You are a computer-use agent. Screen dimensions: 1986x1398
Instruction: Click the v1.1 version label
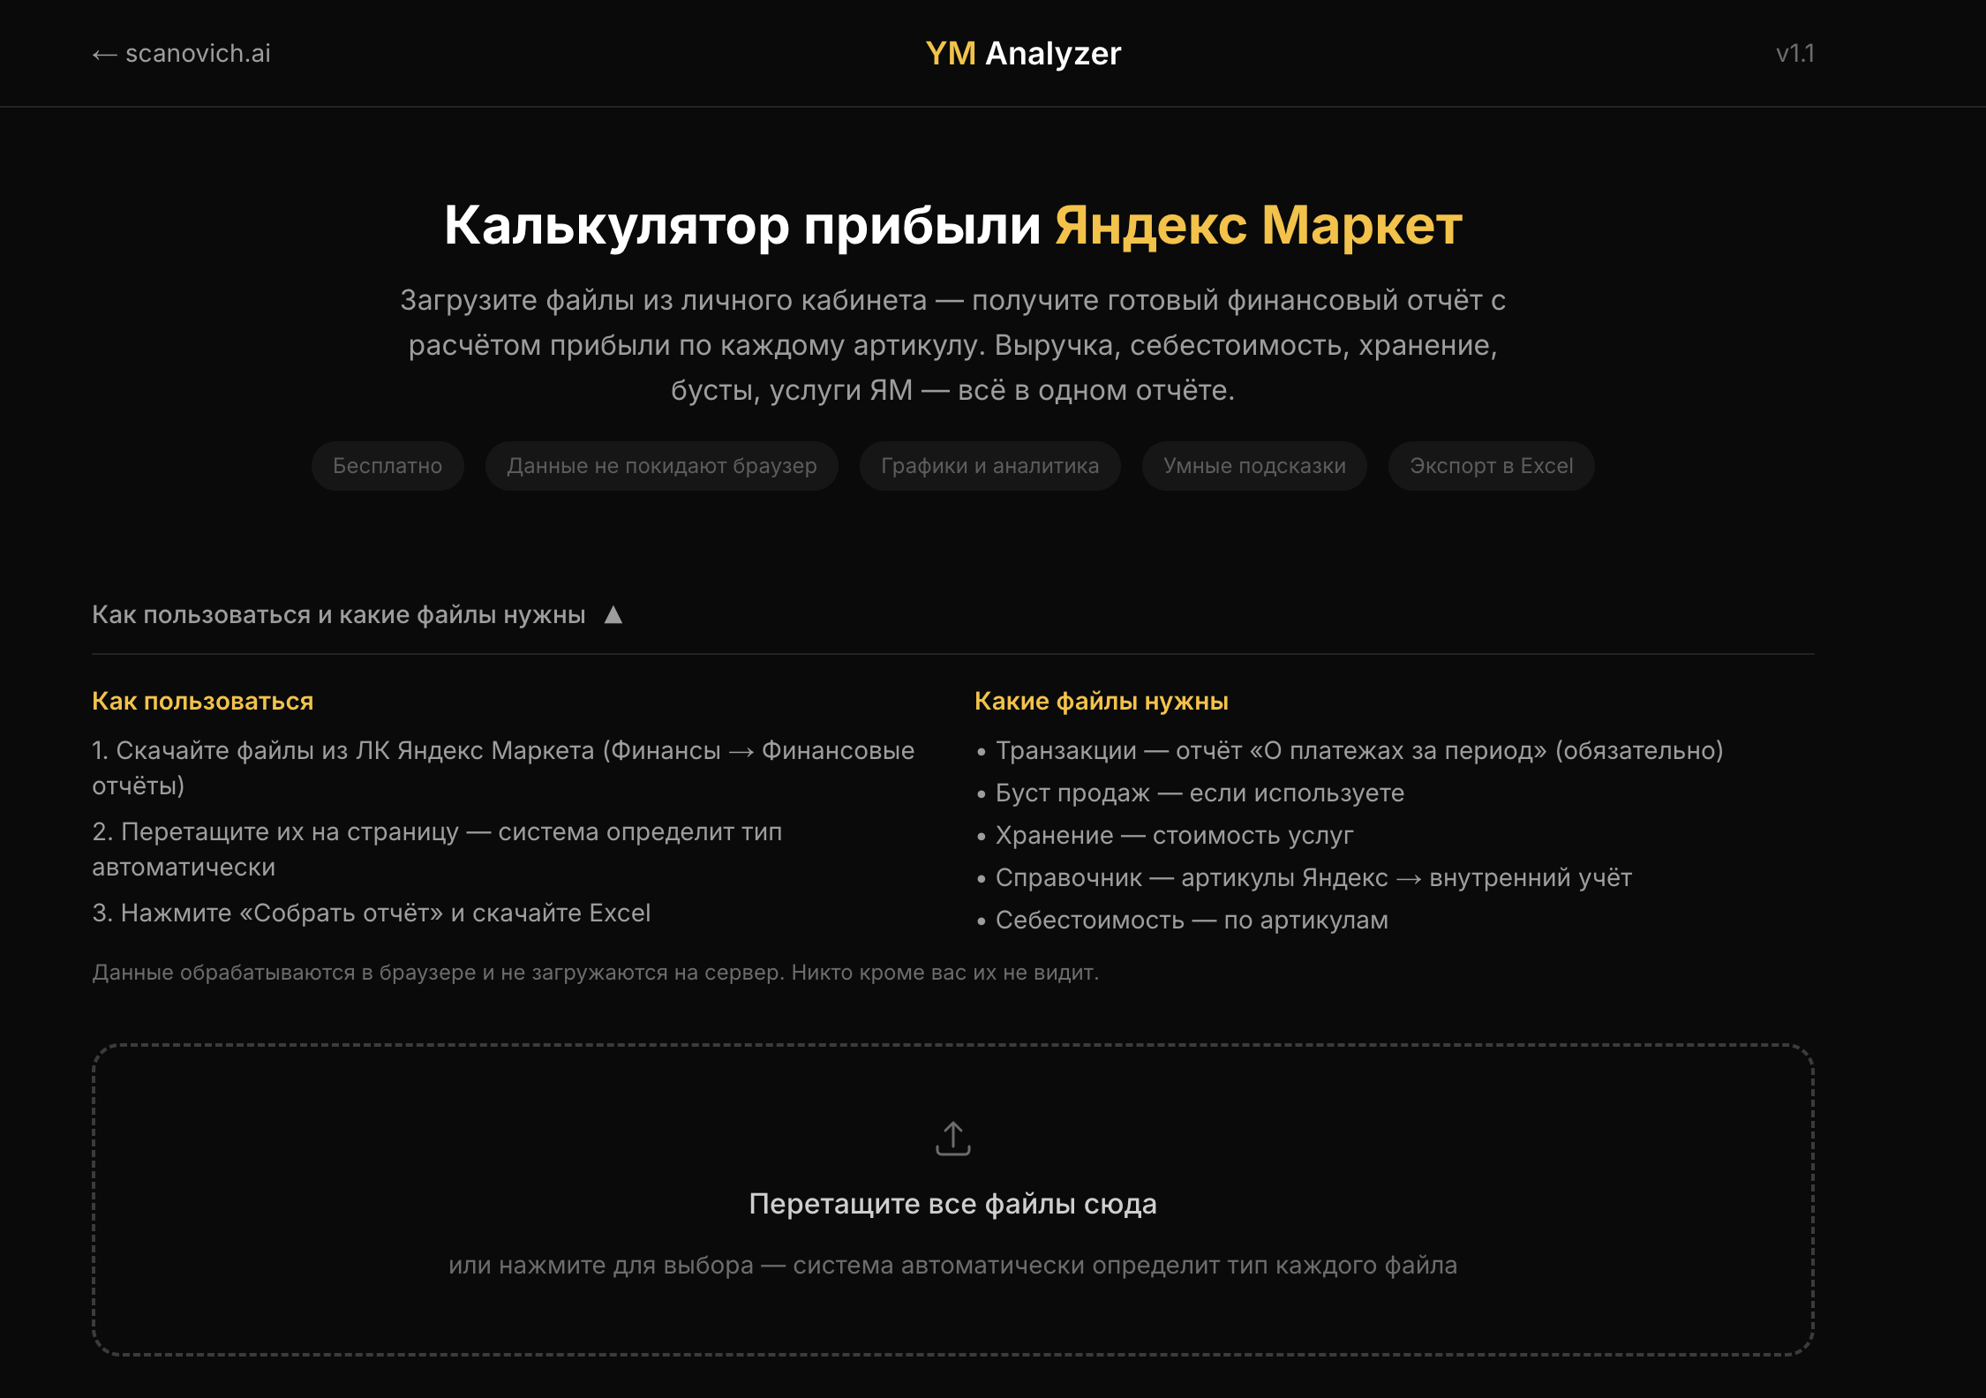1794,54
